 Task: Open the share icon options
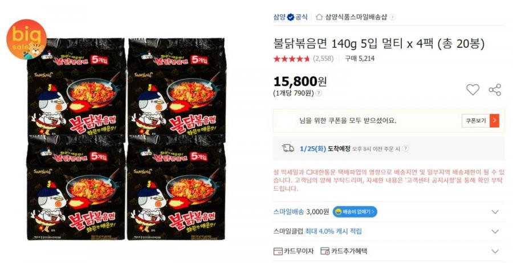[495, 89]
